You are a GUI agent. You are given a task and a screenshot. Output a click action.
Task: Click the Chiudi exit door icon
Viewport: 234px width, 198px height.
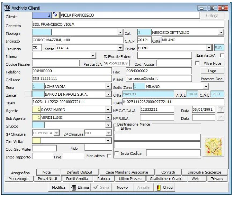click(158, 187)
